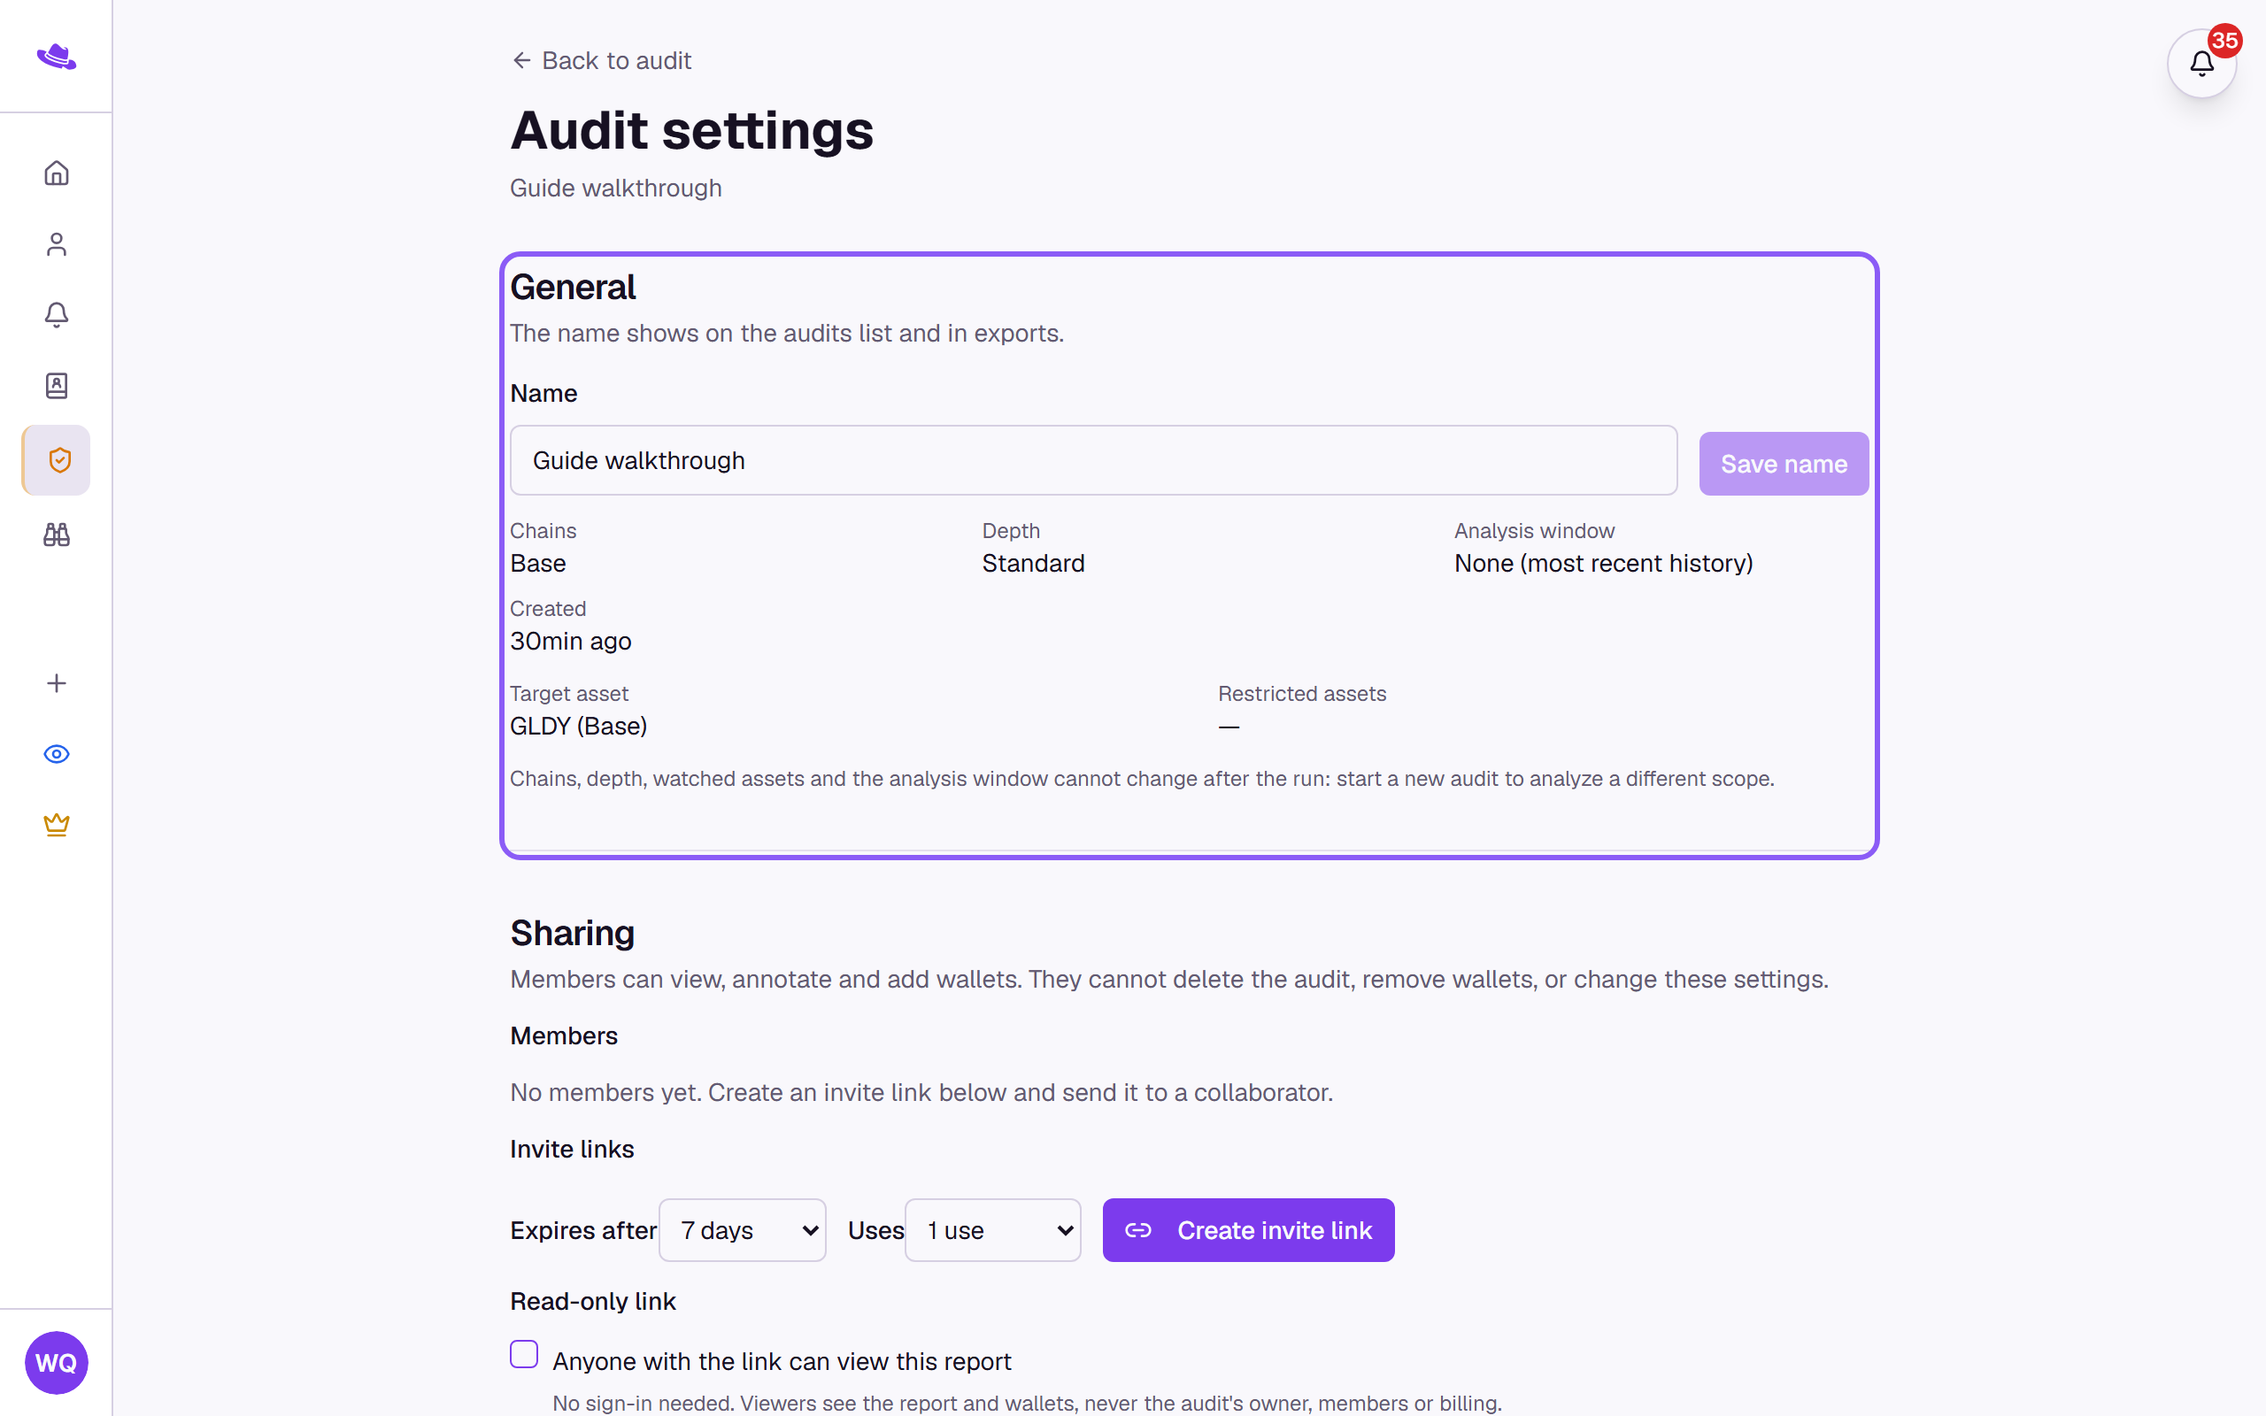
Task: Click the plus icon in sidebar
Action: (x=56, y=683)
